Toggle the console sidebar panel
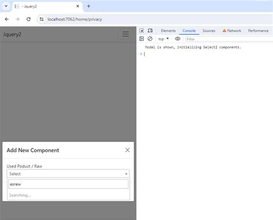This screenshot has width=273, height=220. pos(142,39)
